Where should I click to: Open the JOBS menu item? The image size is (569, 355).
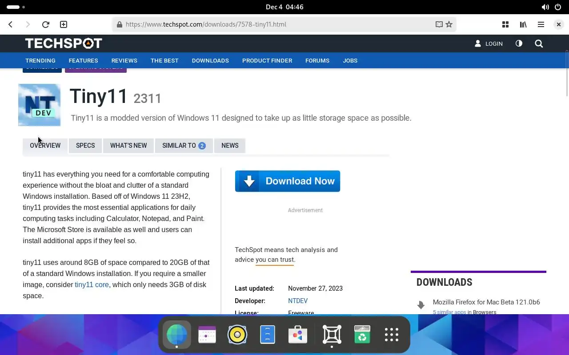click(x=350, y=60)
